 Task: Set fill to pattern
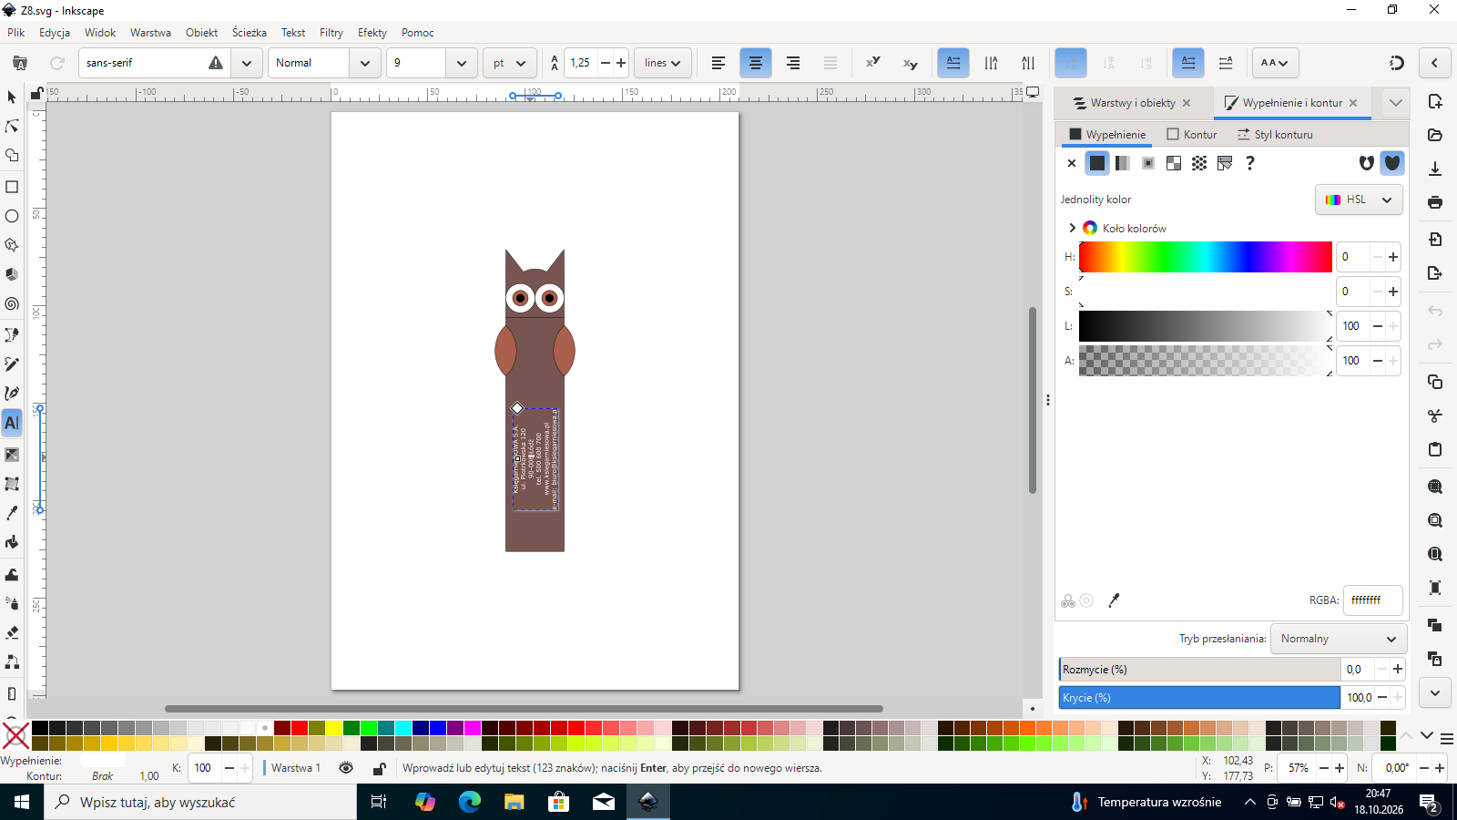pos(1199,163)
